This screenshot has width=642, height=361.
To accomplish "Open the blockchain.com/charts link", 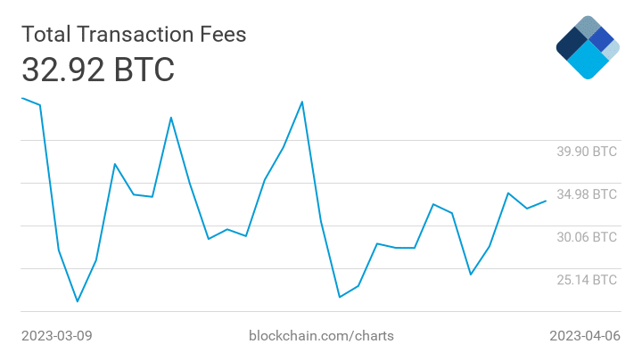I will coord(321,336).
